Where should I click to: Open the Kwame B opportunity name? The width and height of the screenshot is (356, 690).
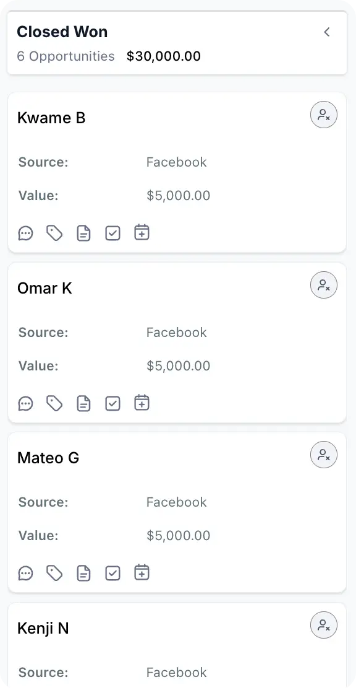click(x=51, y=118)
